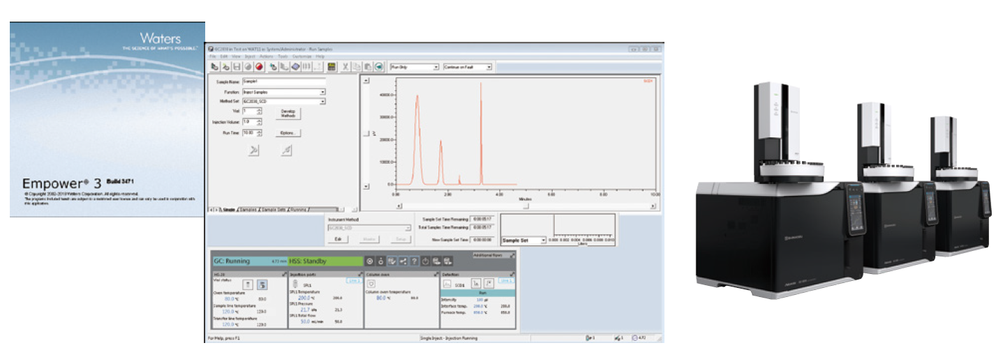Click the calculator icon in the toolbar
The width and height of the screenshot is (996, 350).
coord(332,67)
